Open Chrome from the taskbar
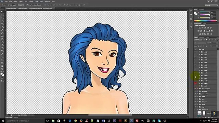The height and width of the screenshot is (123, 219). [x=75, y=121]
